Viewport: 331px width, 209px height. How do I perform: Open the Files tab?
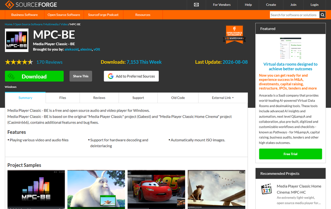pos(63,98)
